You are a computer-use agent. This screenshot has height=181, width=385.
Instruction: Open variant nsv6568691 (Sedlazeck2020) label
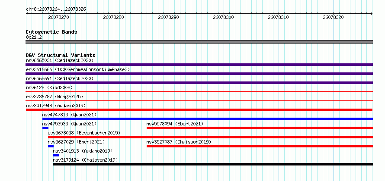coord(60,78)
